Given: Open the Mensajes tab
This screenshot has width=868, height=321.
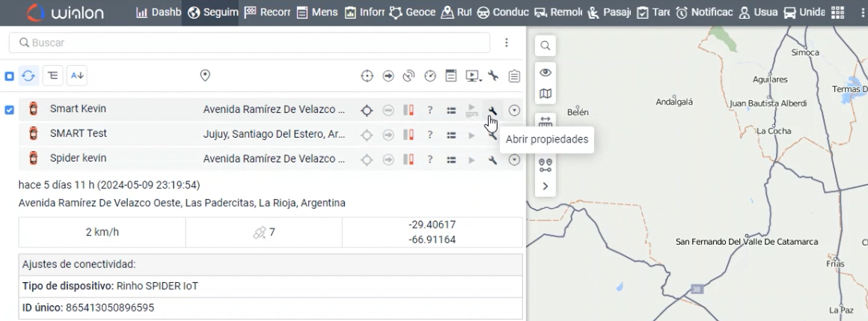Looking at the screenshot, I should coord(317,12).
